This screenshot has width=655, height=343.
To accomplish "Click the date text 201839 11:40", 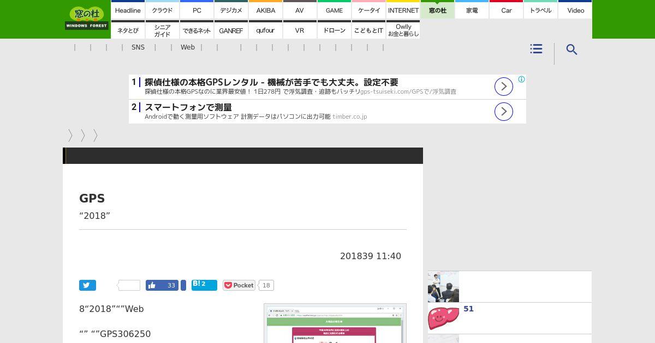I will pos(371,256).
